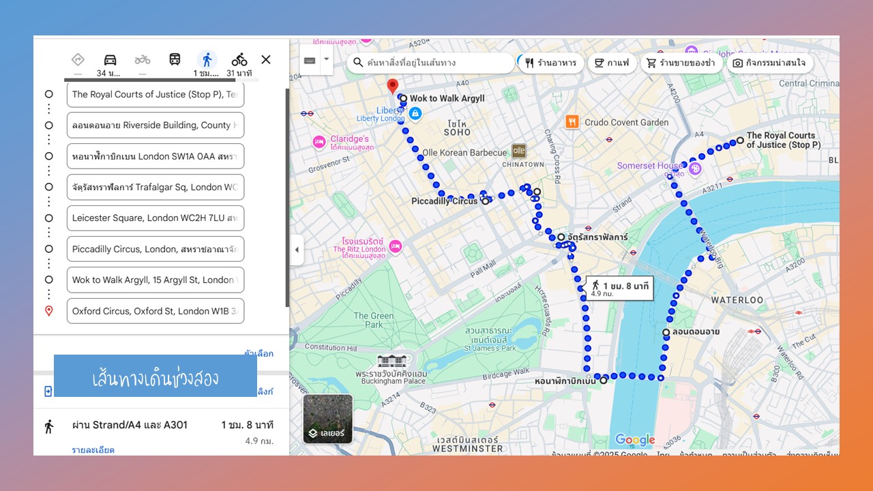Image resolution: width=873 pixels, height=491 pixels.
Task: Click the Liberty London shopping pin
Action: [x=415, y=113]
